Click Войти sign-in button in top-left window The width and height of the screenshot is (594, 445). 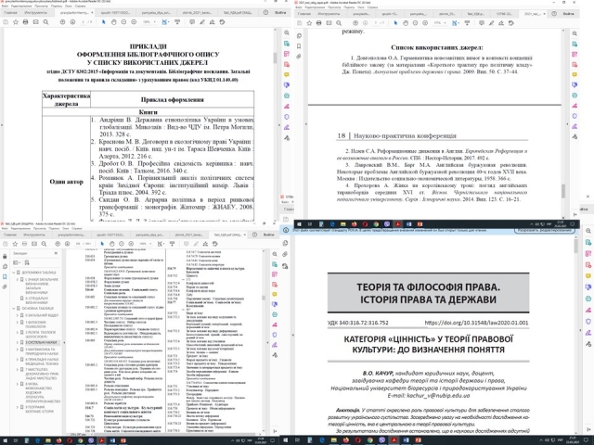click(x=280, y=12)
